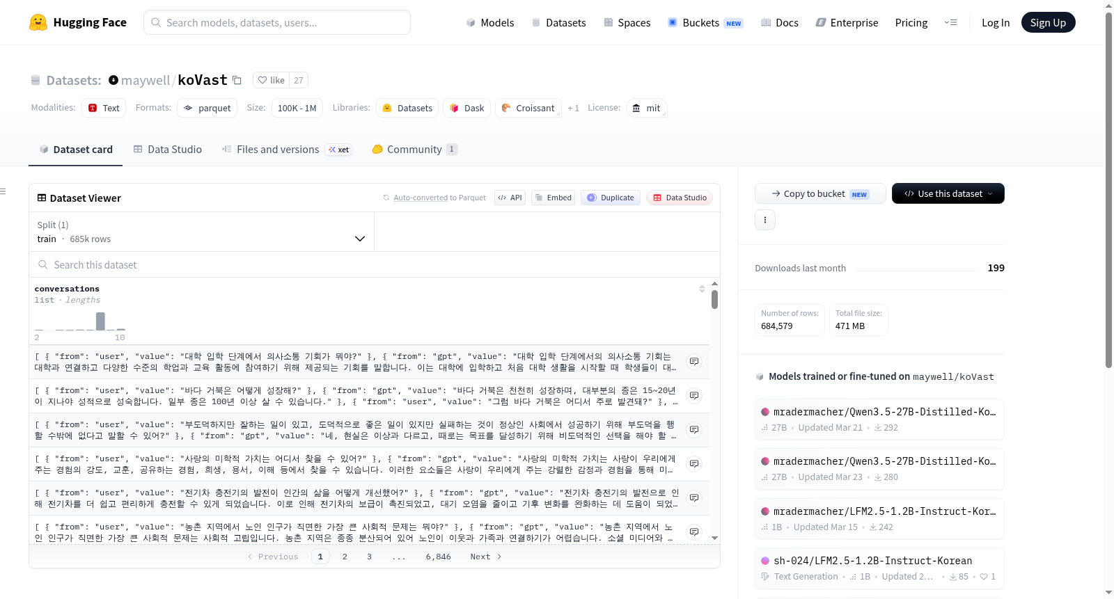Go to Spaces in the navigation

coord(627,22)
